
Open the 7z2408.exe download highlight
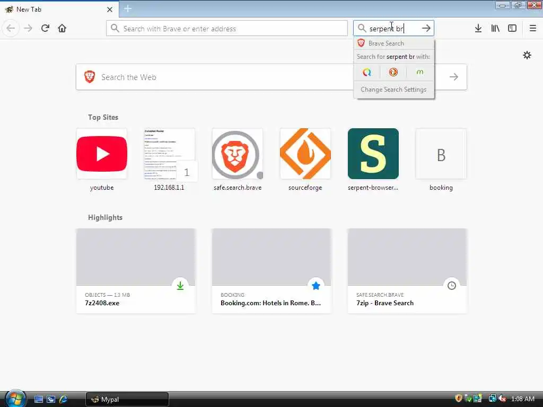[136, 271]
